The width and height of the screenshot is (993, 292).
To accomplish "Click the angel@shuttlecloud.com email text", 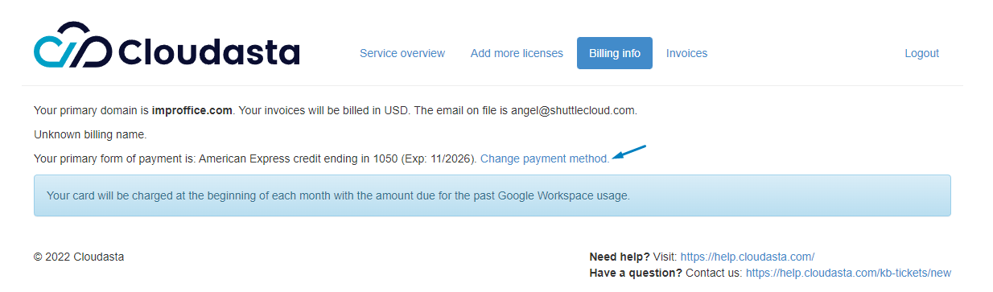I will tap(572, 110).
